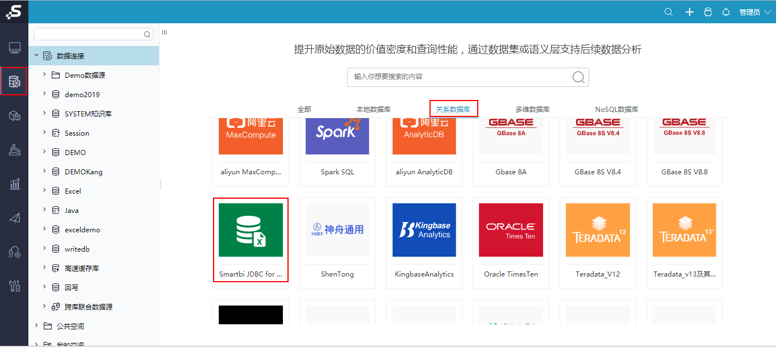
Task: Open the system monitor icon in header
Action: (x=708, y=12)
